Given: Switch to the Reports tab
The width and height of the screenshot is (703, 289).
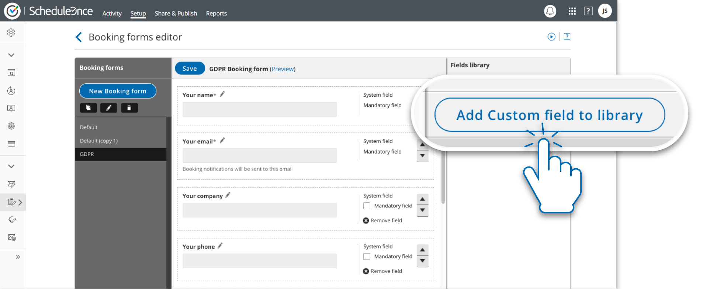Looking at the screenshot, I should [x=217, y=13].
